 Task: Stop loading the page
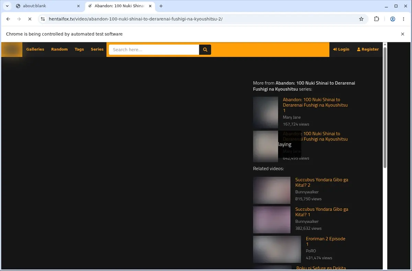point(30,19)
